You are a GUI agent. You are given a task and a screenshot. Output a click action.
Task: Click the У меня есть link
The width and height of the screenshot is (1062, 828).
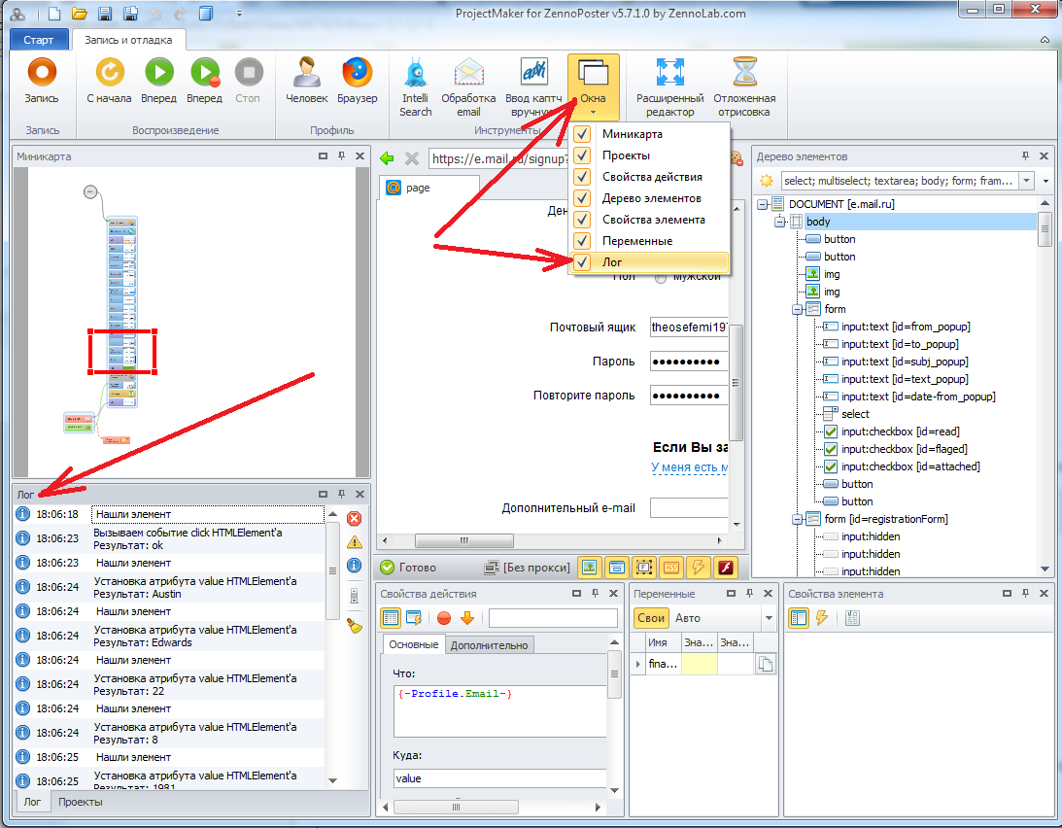689,468
